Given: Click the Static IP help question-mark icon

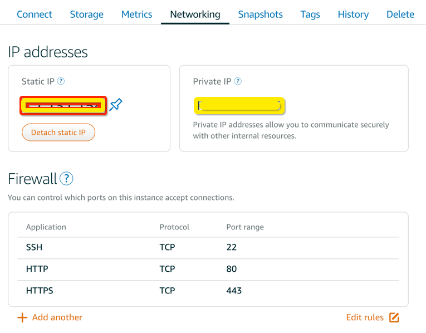Looking at the screenshot, I should (x=61, y=81).
